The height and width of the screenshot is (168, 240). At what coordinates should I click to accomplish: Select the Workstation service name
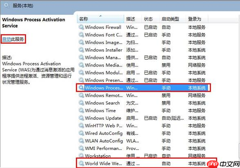pyautogui.click(x=98, y=156)
